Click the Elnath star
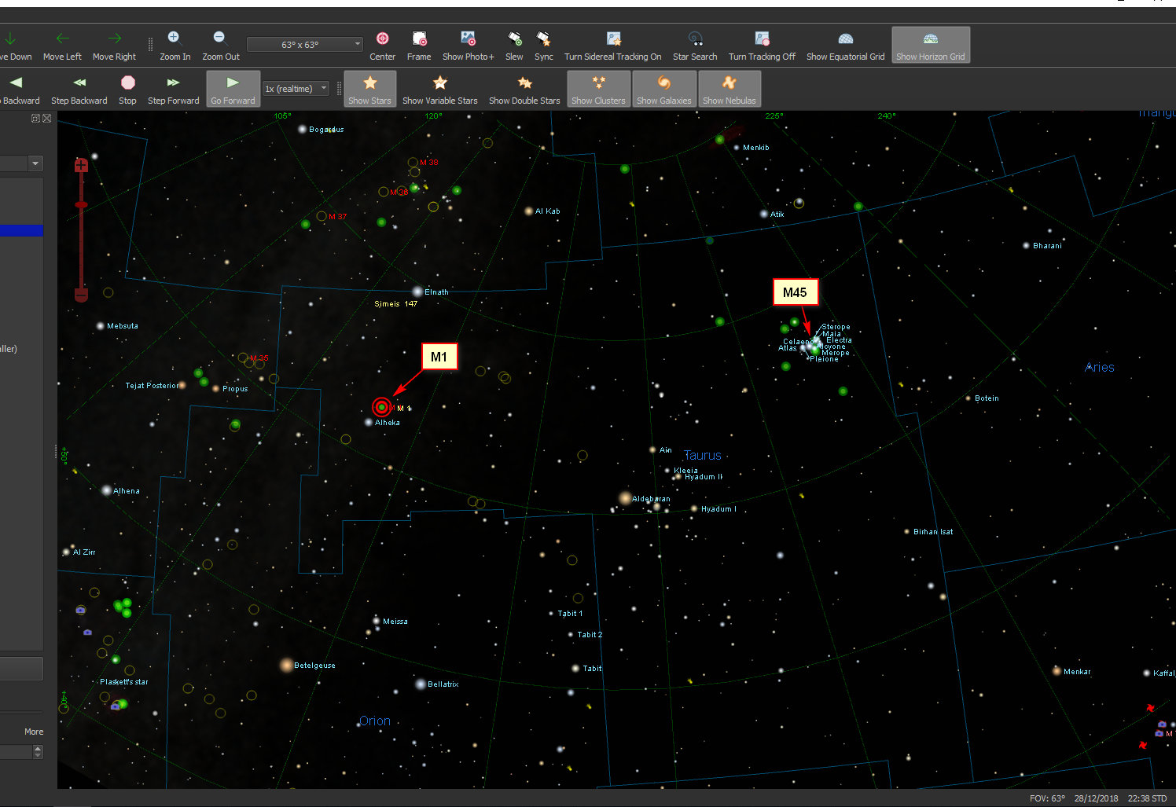This screenshot has height=807, width=1176. tap(417, 292)
